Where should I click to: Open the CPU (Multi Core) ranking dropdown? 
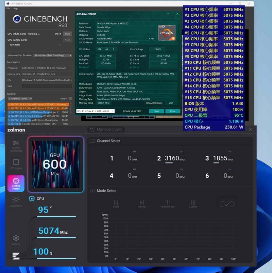click(20, 99)
